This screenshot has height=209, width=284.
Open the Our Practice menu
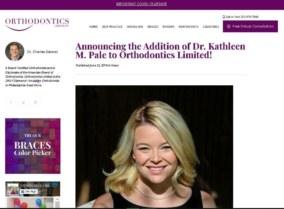pos(112,27)
